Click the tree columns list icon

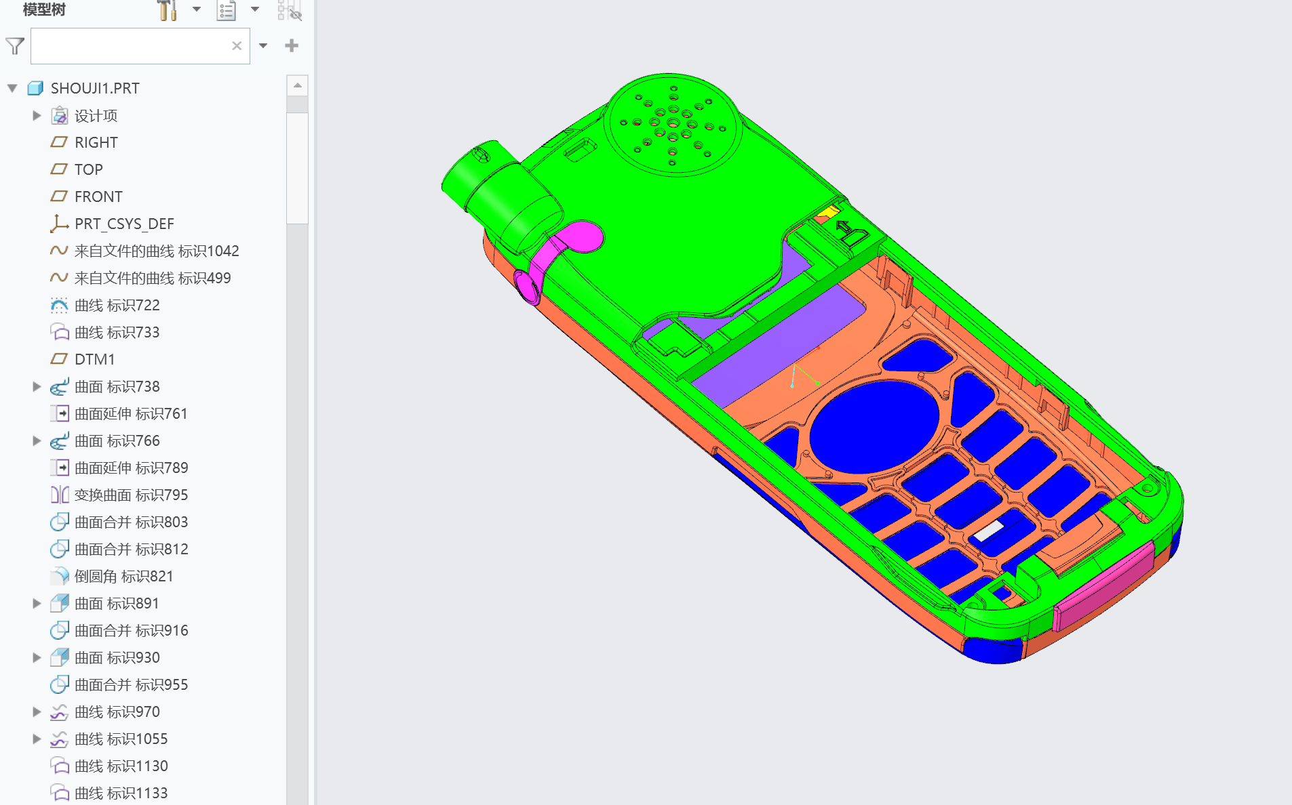pyautogui.click(x=227, y=10)
